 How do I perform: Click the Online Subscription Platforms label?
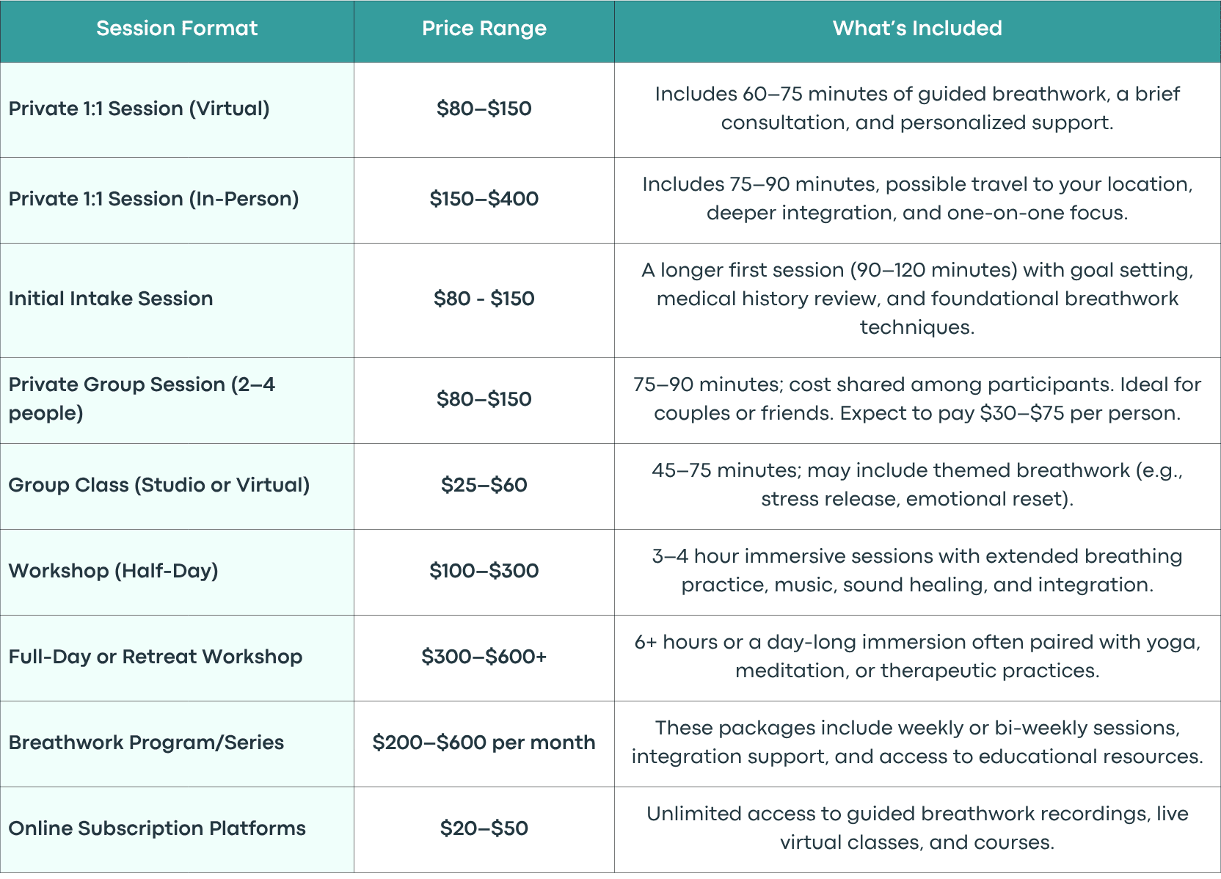click(157, 828)
